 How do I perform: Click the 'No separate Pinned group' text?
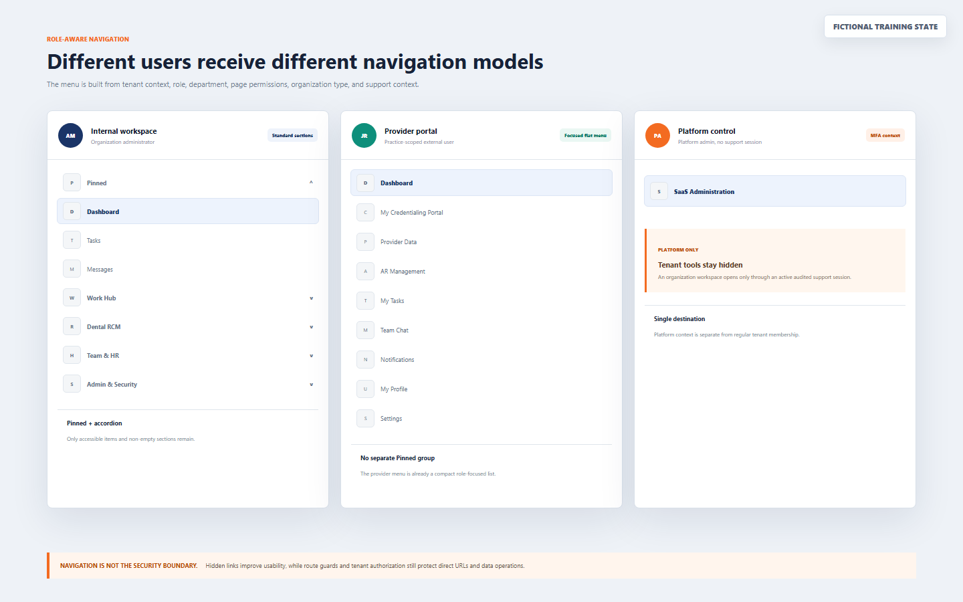pos(397,458)
